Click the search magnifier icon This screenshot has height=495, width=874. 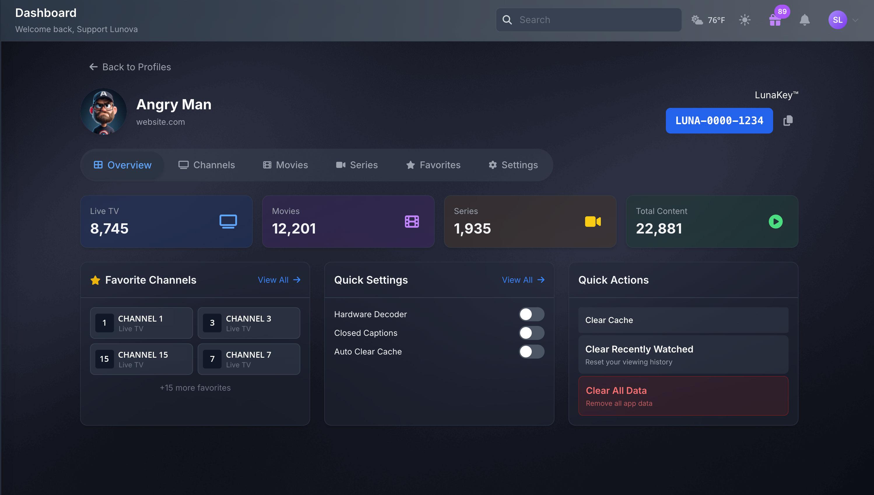(x=508, y=19)
